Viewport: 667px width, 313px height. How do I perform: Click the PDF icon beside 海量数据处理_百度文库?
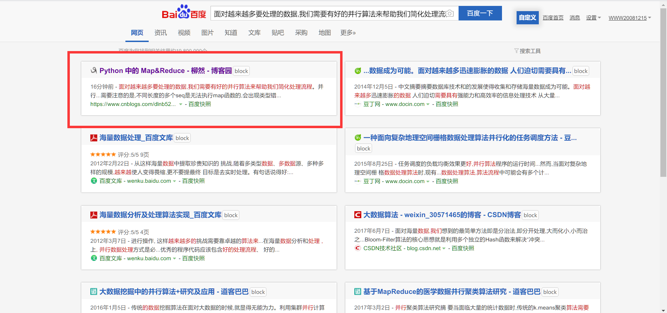pyautogui.click(x=94, y=138)
